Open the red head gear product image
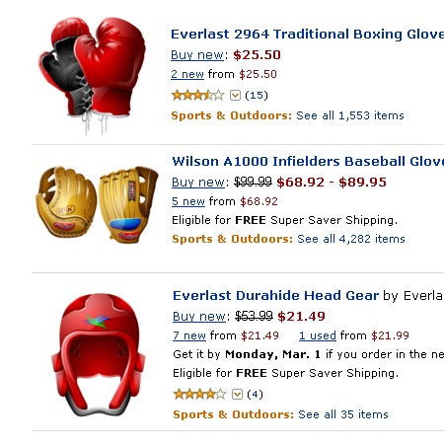 point(98,354)
